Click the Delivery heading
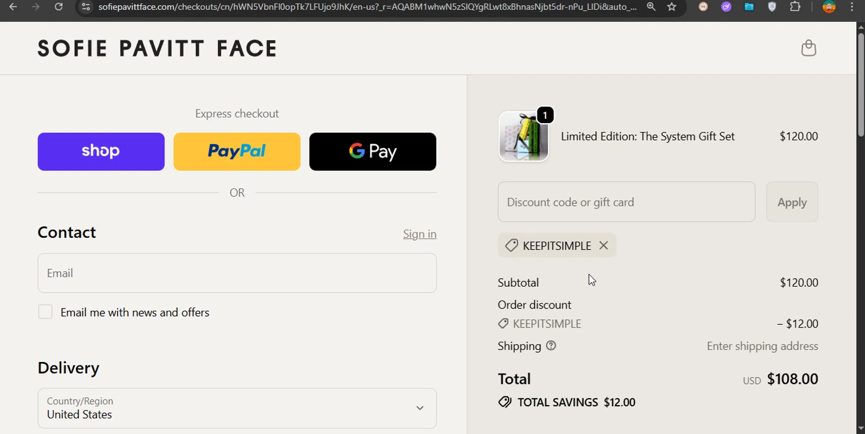Image resolution: width=865 pixels, height=434 pixels. [69, 367]
